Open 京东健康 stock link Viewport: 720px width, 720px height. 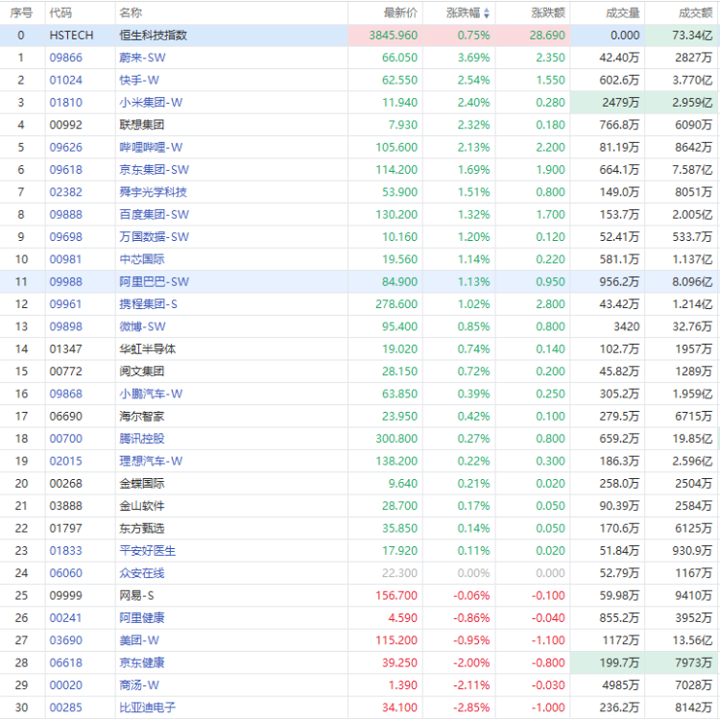click(x=141, y=663)
